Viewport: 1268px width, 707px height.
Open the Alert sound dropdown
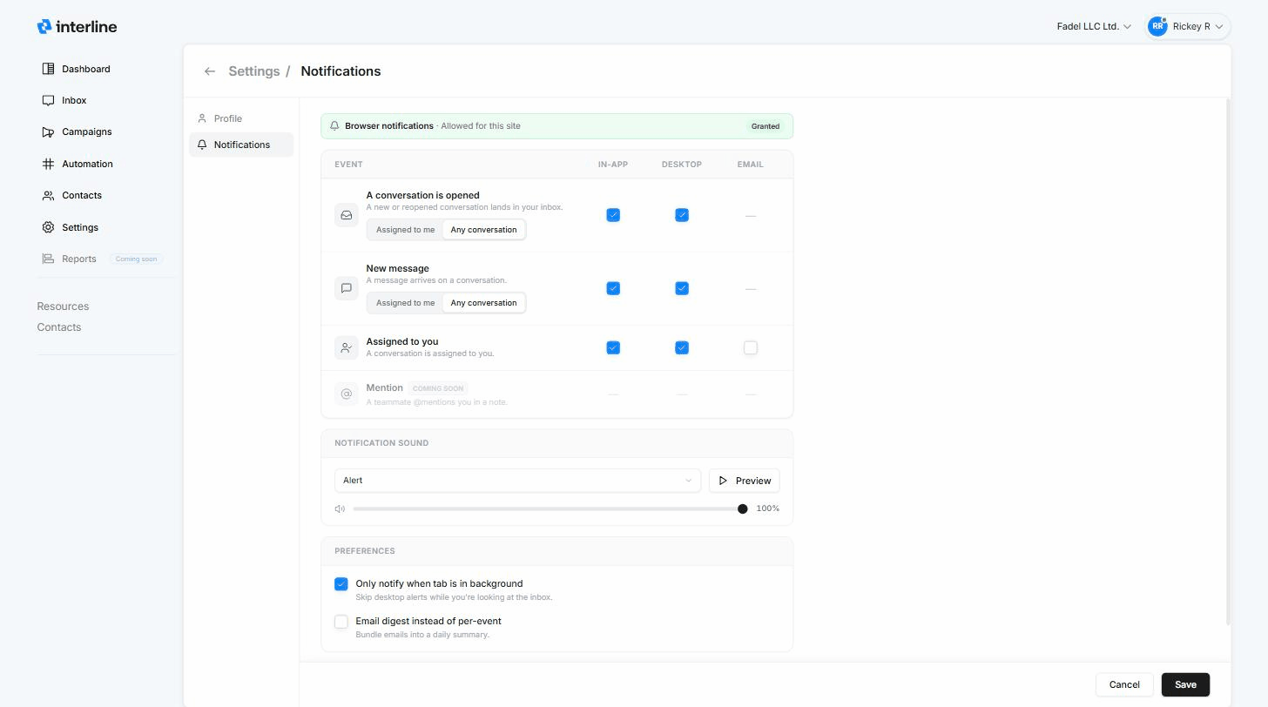point(517,481)
